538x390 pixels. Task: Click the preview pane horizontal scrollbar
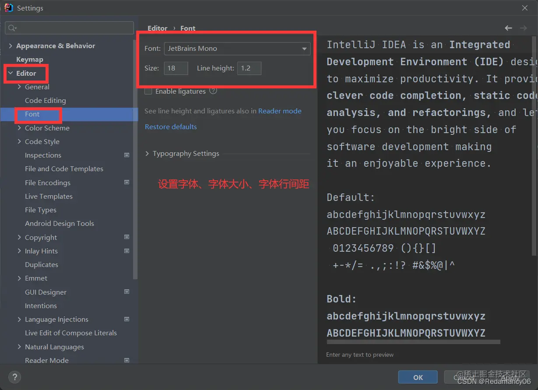(x=413, y=341)
